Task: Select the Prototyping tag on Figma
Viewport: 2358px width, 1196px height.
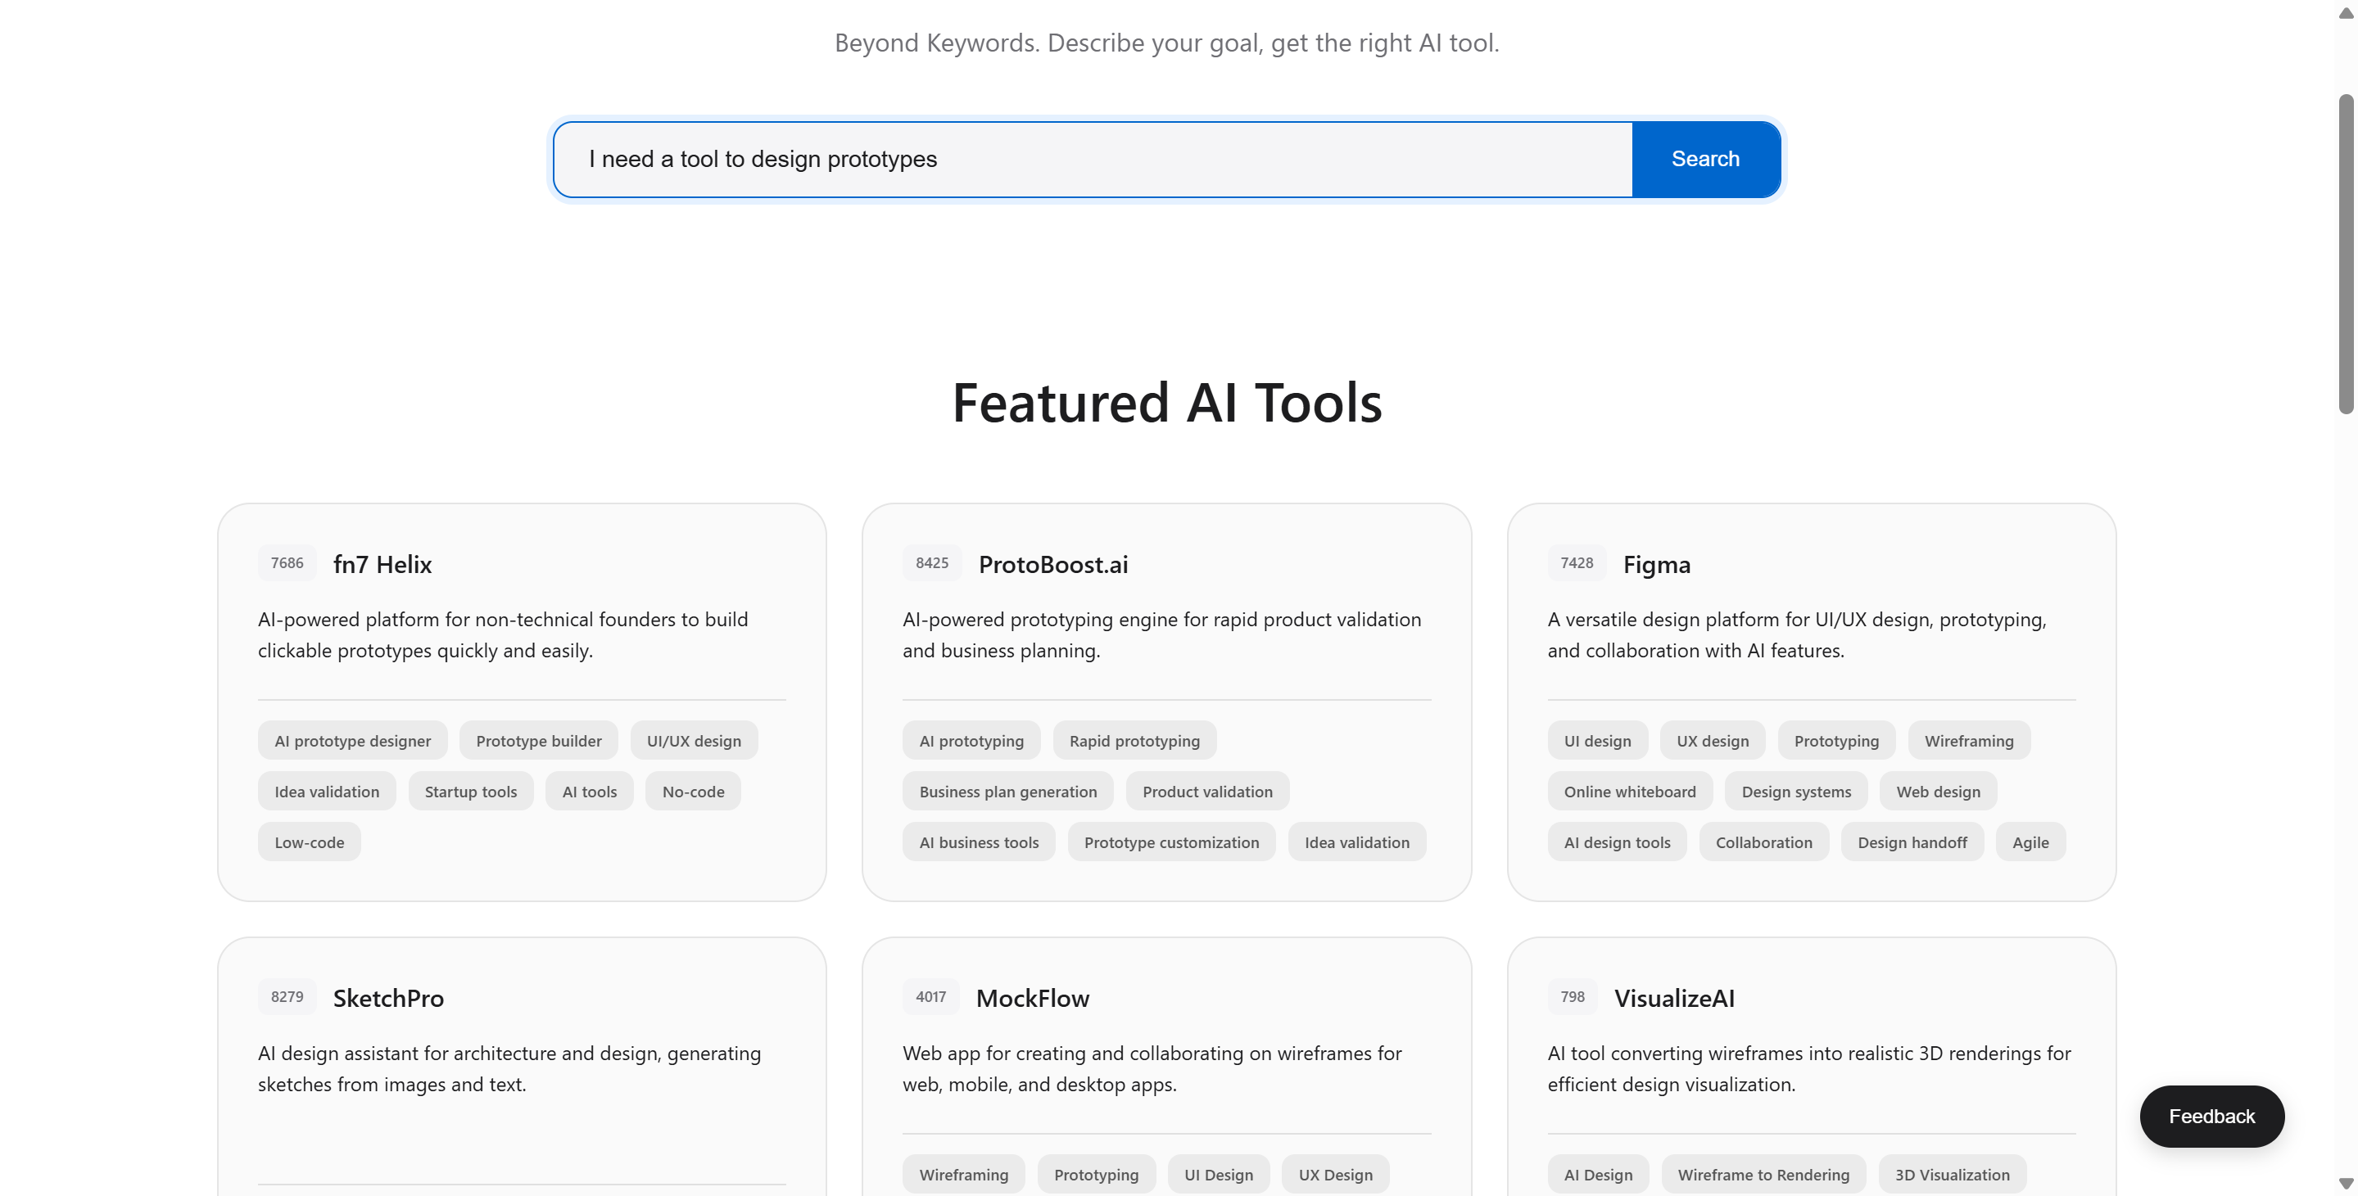Action: [1836, 740]
